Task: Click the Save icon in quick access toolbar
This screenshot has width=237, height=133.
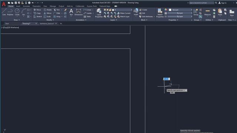Action: [16, 3]
